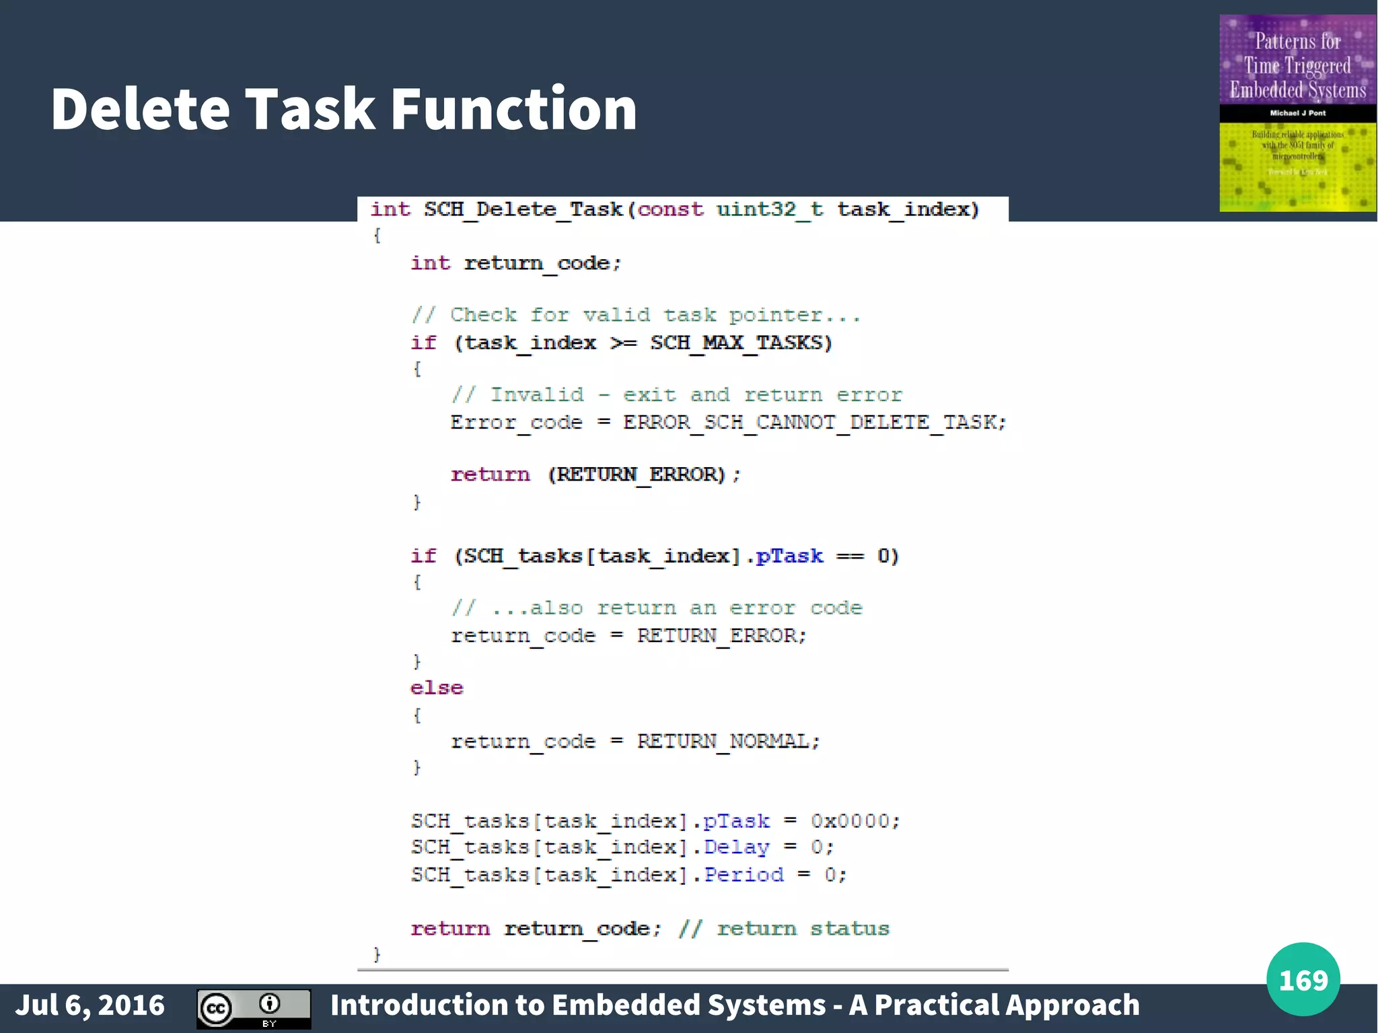Click 'Michael J Pont' author name on book cover
The image size is (1378, 1033).
1298,113
